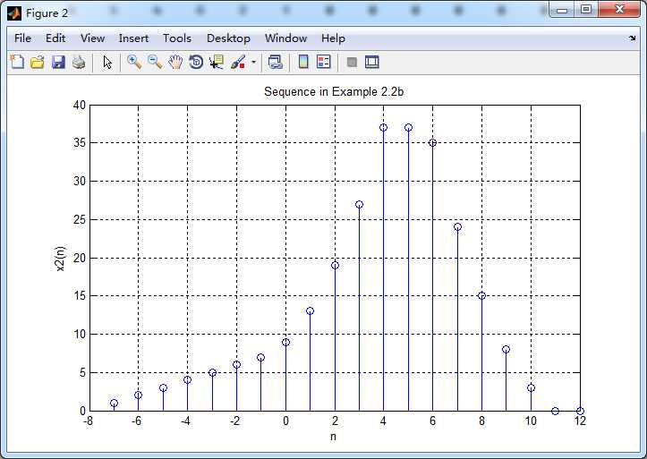Click the stem marker at n=2 near 19
The width and height of the screenshot is (647, 459).
click(x=335, y=265)
